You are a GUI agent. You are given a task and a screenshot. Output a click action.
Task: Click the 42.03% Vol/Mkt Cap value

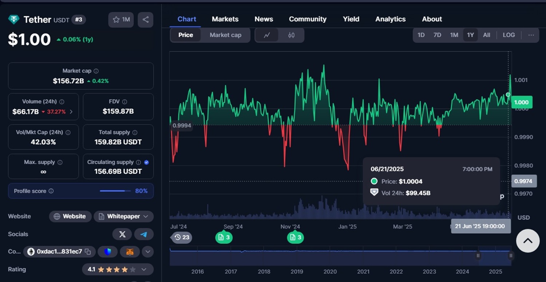pyautogui.click(x=43, y=142)
